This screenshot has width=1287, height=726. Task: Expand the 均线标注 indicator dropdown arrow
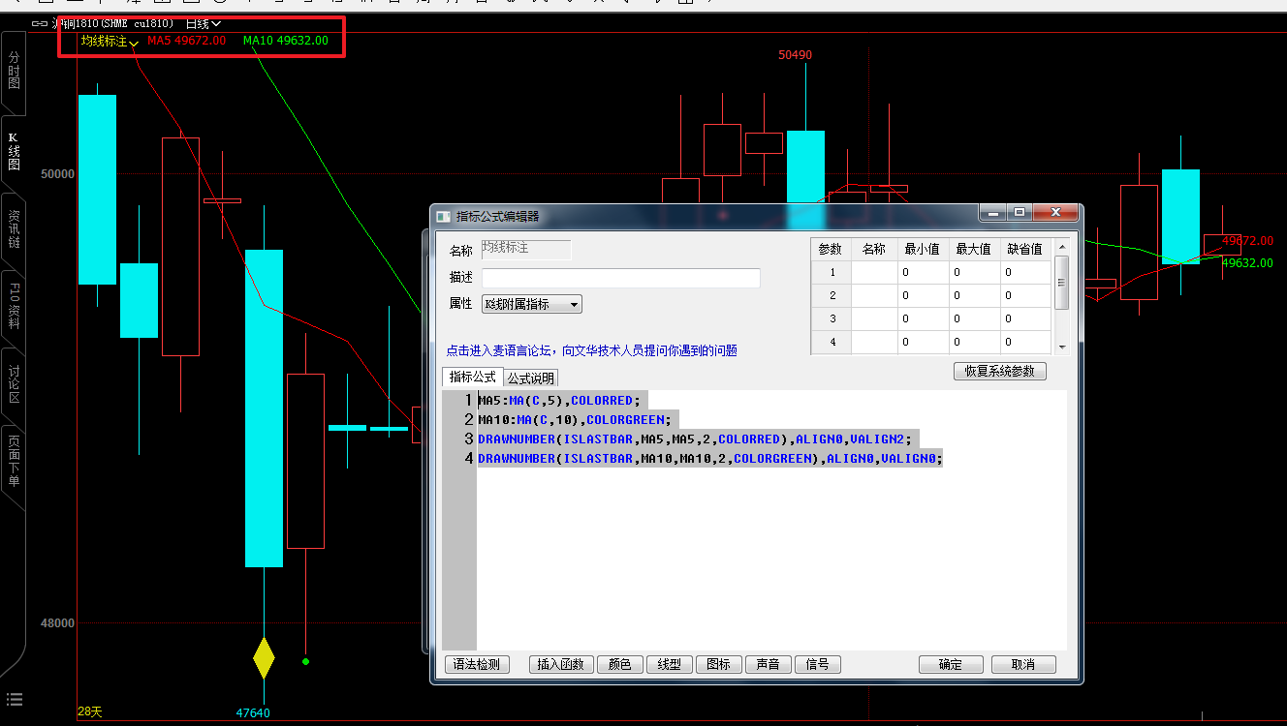tap(134, 44)
